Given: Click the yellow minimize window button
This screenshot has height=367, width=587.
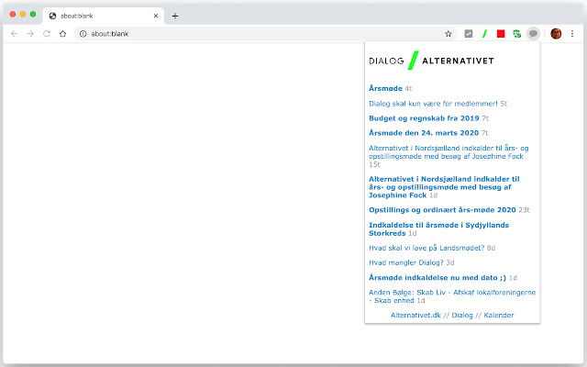Looking at the screenshot, I should pos(23,15).
